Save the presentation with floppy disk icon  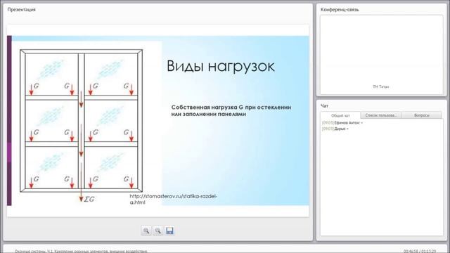pyautogui.click(x=169, y=231)
